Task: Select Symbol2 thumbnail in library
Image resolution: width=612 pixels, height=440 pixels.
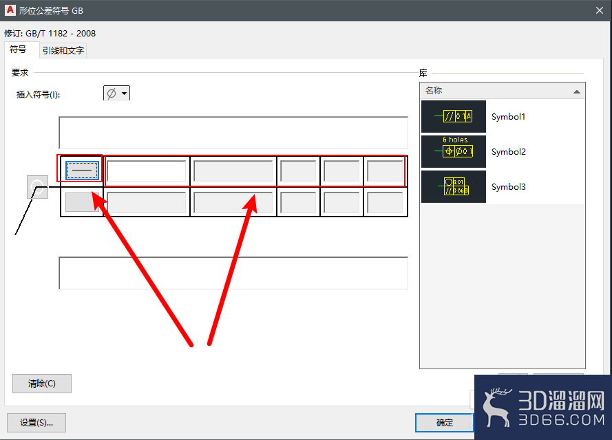Action: (x=454, y=152)
